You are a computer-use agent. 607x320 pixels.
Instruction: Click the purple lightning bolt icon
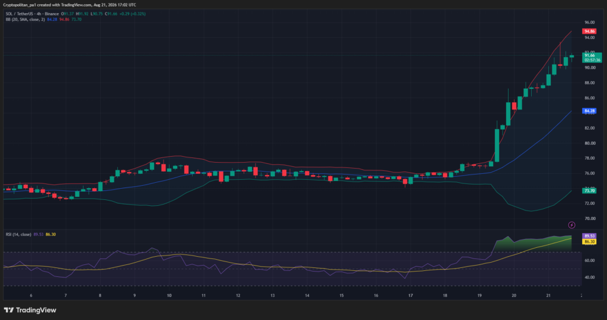(571, 225)
